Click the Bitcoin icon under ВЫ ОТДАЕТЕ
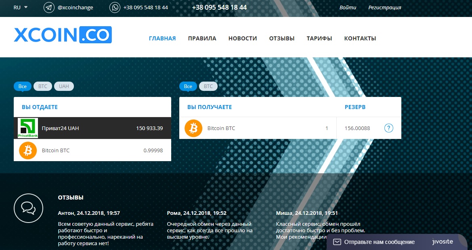This screenshot has height=250, width=472. tap(28, 150)
